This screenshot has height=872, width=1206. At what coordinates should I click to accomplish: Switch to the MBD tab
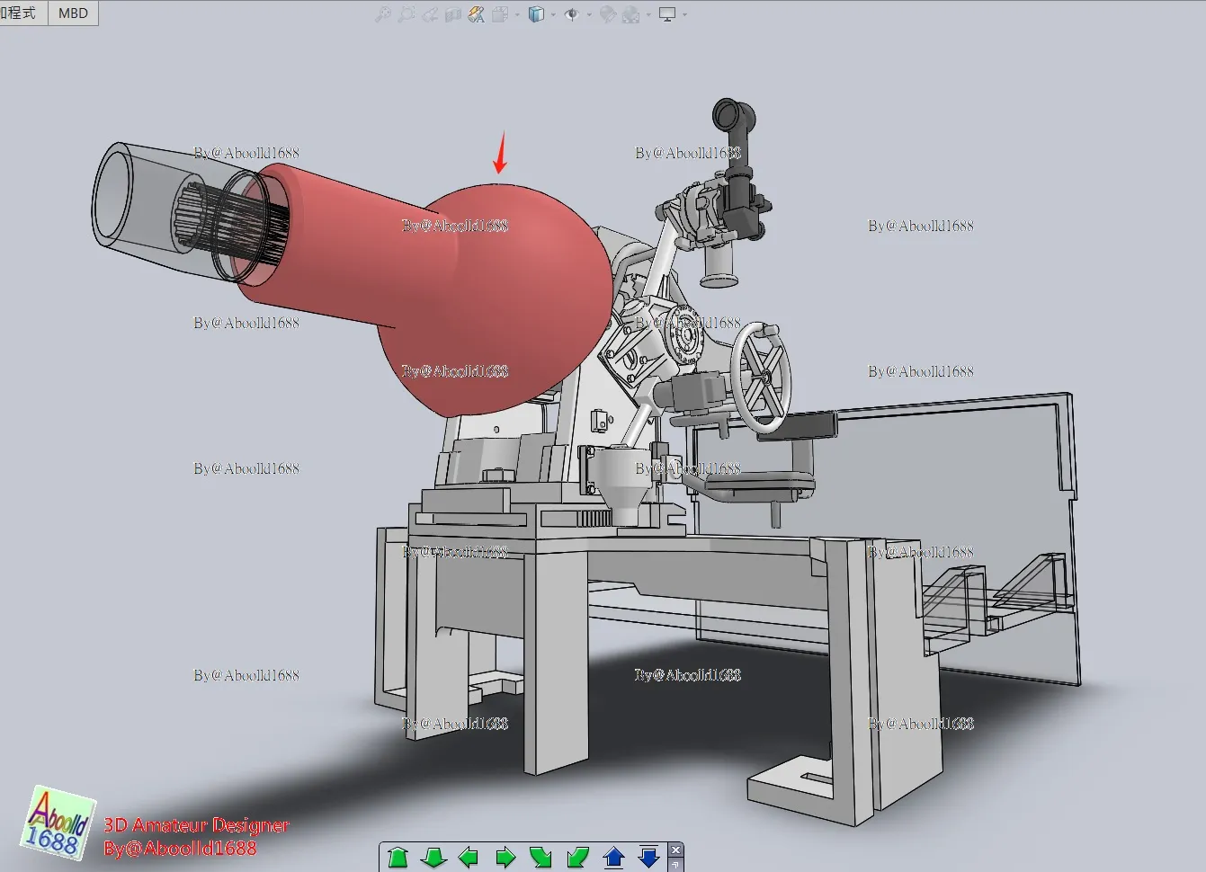pos(73,13)
